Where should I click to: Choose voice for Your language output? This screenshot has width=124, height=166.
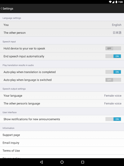click(62, 96)
